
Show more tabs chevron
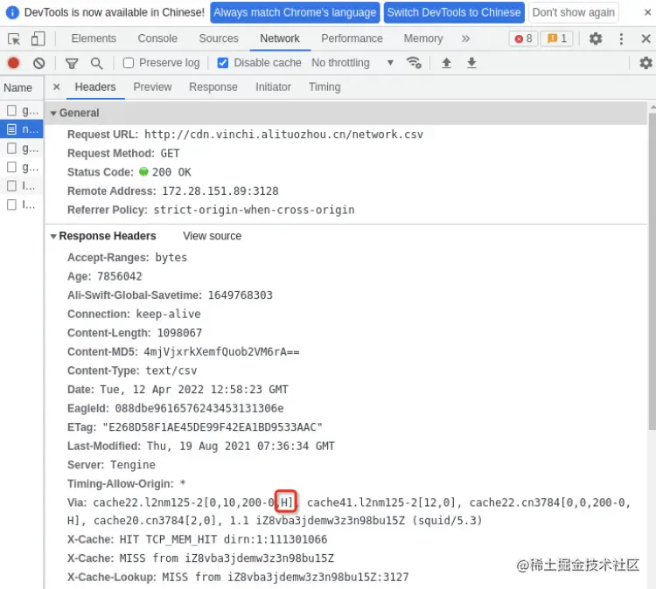[x=465, y=38]
